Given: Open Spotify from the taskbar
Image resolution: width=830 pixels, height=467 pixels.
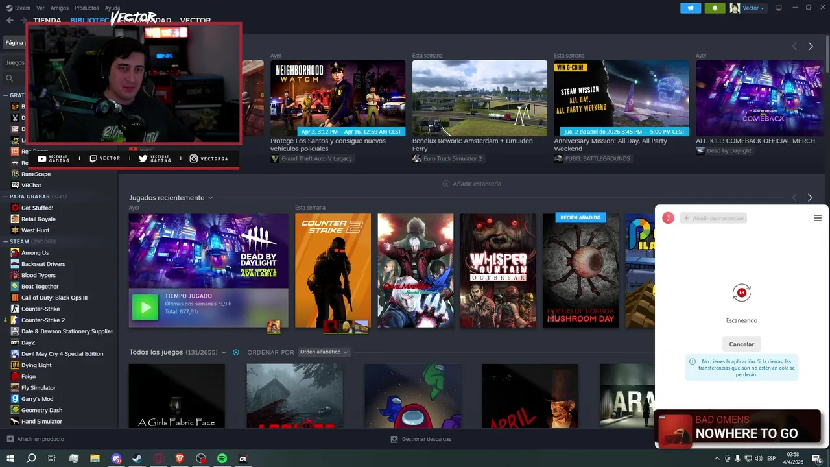Looking at the screenshot, I should pos(222,458).
